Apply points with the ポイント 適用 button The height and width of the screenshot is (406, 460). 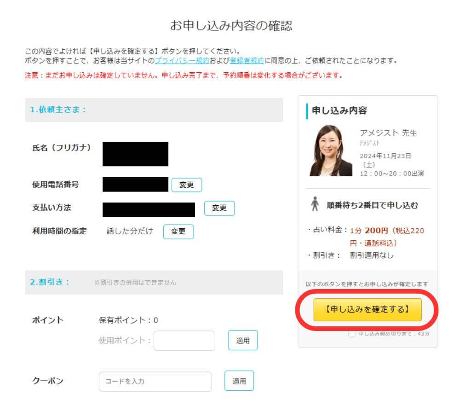243,341
